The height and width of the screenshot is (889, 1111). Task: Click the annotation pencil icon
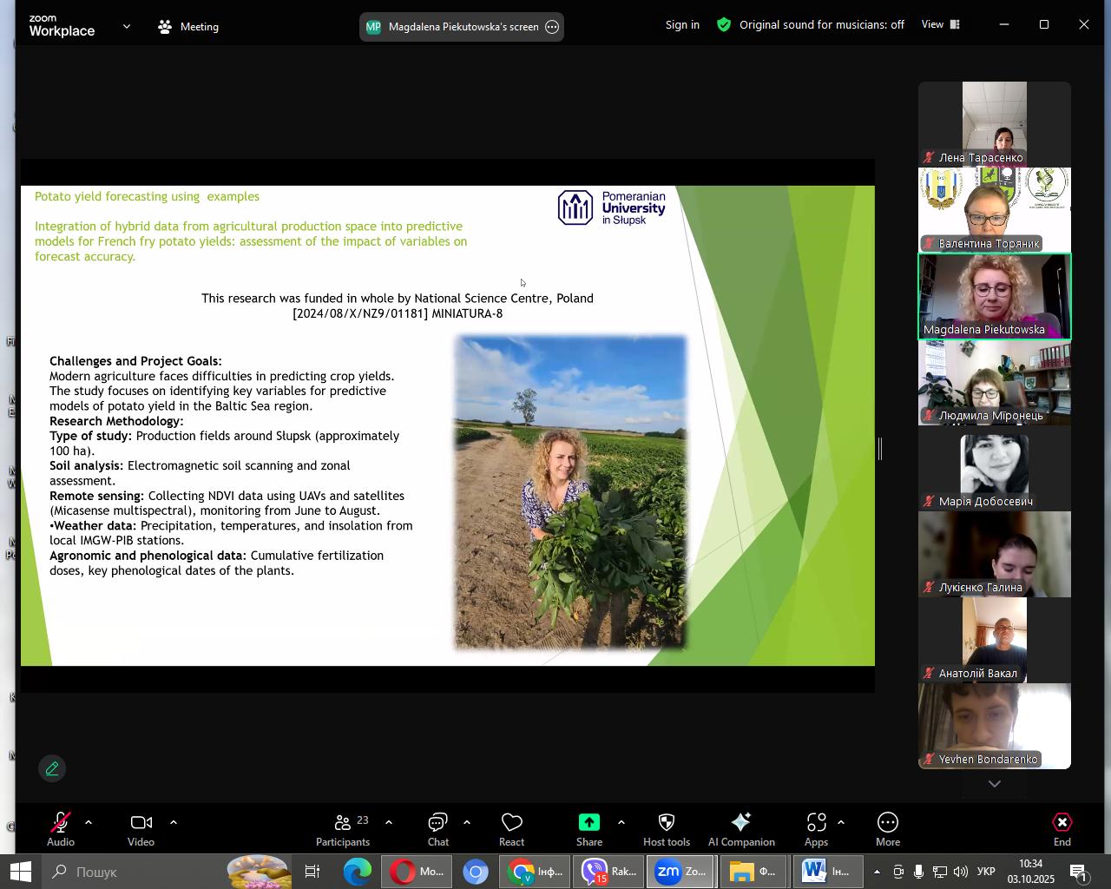(x=52, y=768)
